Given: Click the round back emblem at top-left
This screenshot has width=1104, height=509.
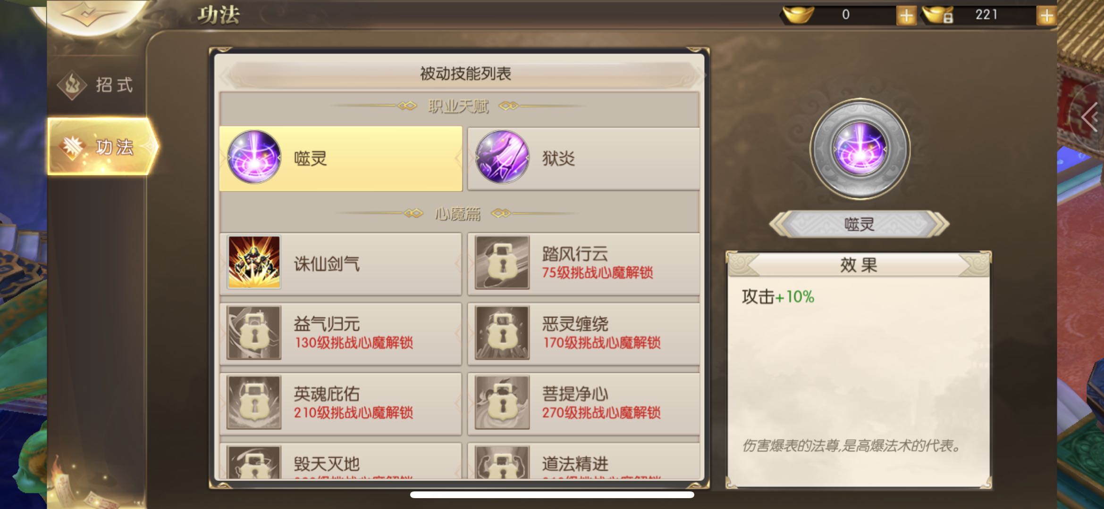Looking at the screenshot, I should coord(90,14).
